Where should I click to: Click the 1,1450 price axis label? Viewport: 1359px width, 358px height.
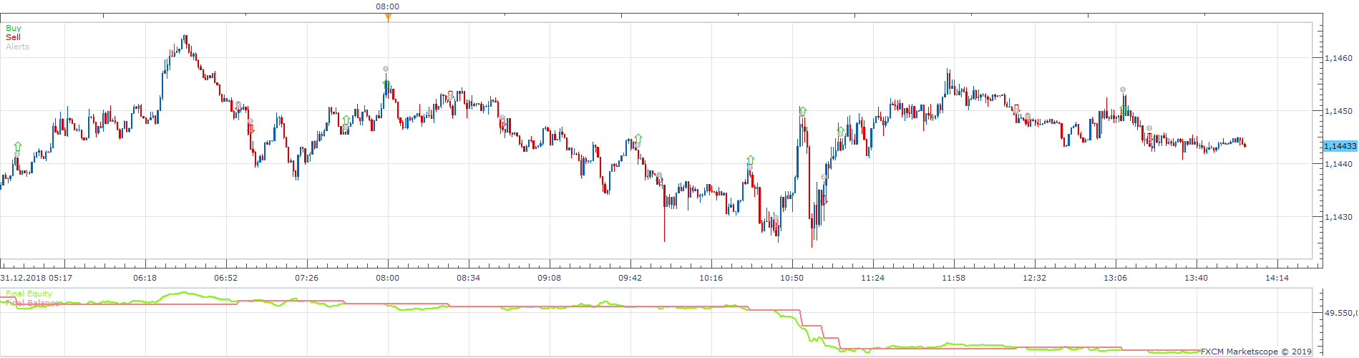pyautogui.click(x=1339, y=111)
